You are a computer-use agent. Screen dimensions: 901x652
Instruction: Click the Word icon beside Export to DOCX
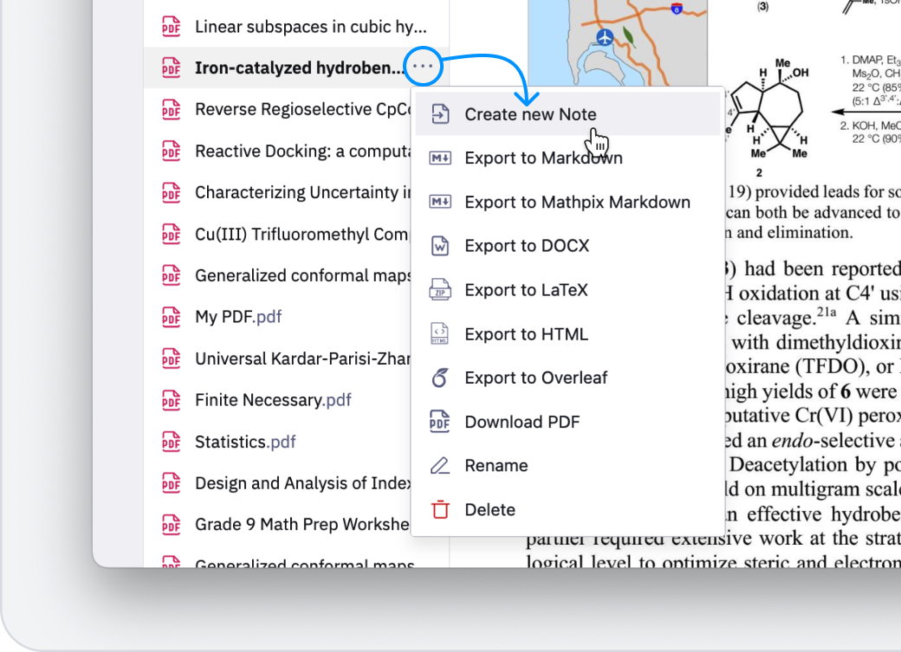point(440,245)
